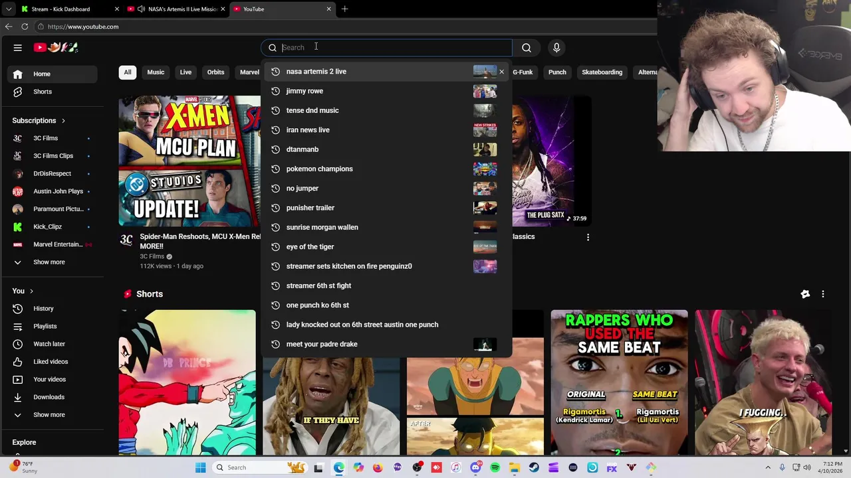Viewport: 851px width, 478px height.
Task: Expand the Subscriptions section chevron
Action: coord(63,121)
